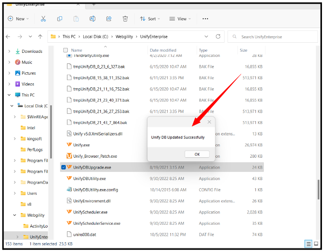Close the Unify DB Updated dialog
Viewport: 324px width, 252px height.
(210, 122)
